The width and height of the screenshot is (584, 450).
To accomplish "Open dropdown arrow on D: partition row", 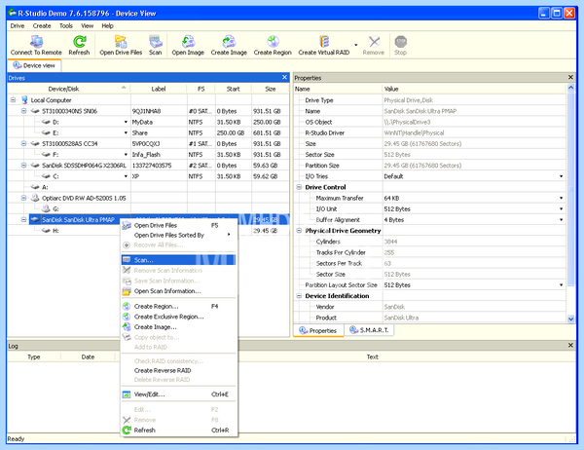I will 126,122.
